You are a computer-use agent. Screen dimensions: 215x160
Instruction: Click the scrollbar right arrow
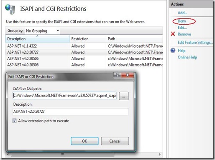(x=160, y=155)
